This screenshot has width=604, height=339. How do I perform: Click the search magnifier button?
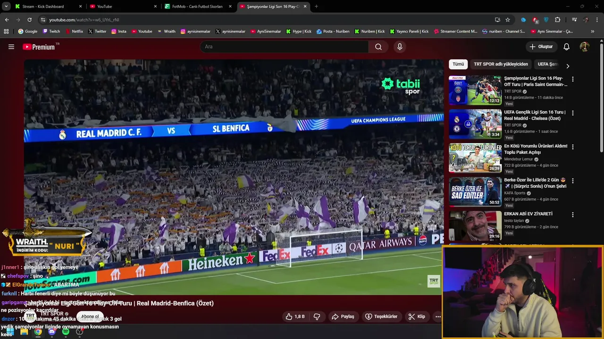(x=378, y=47)
